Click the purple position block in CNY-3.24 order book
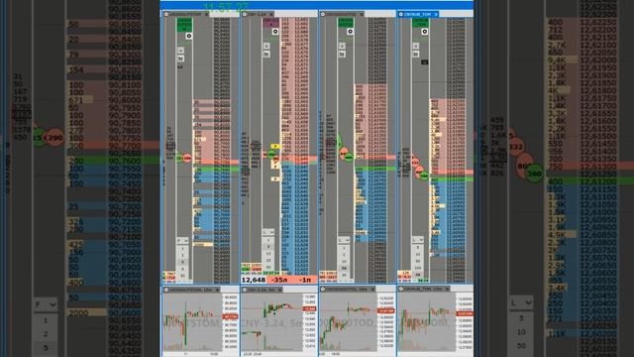 tap(270, 23)
